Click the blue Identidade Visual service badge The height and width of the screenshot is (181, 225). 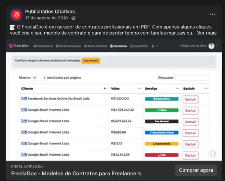click(x=162, y=133)
